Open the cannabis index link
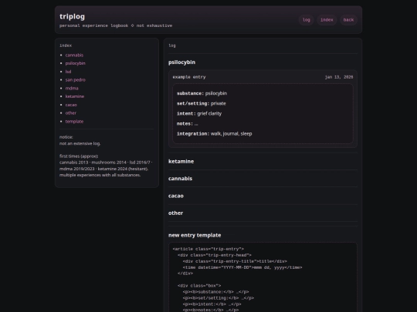Image resolution: width=417 pixels, height=312 pixels. point(74,55)
